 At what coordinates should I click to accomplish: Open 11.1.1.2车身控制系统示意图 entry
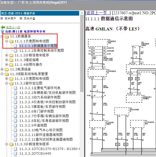coord(42,51)
